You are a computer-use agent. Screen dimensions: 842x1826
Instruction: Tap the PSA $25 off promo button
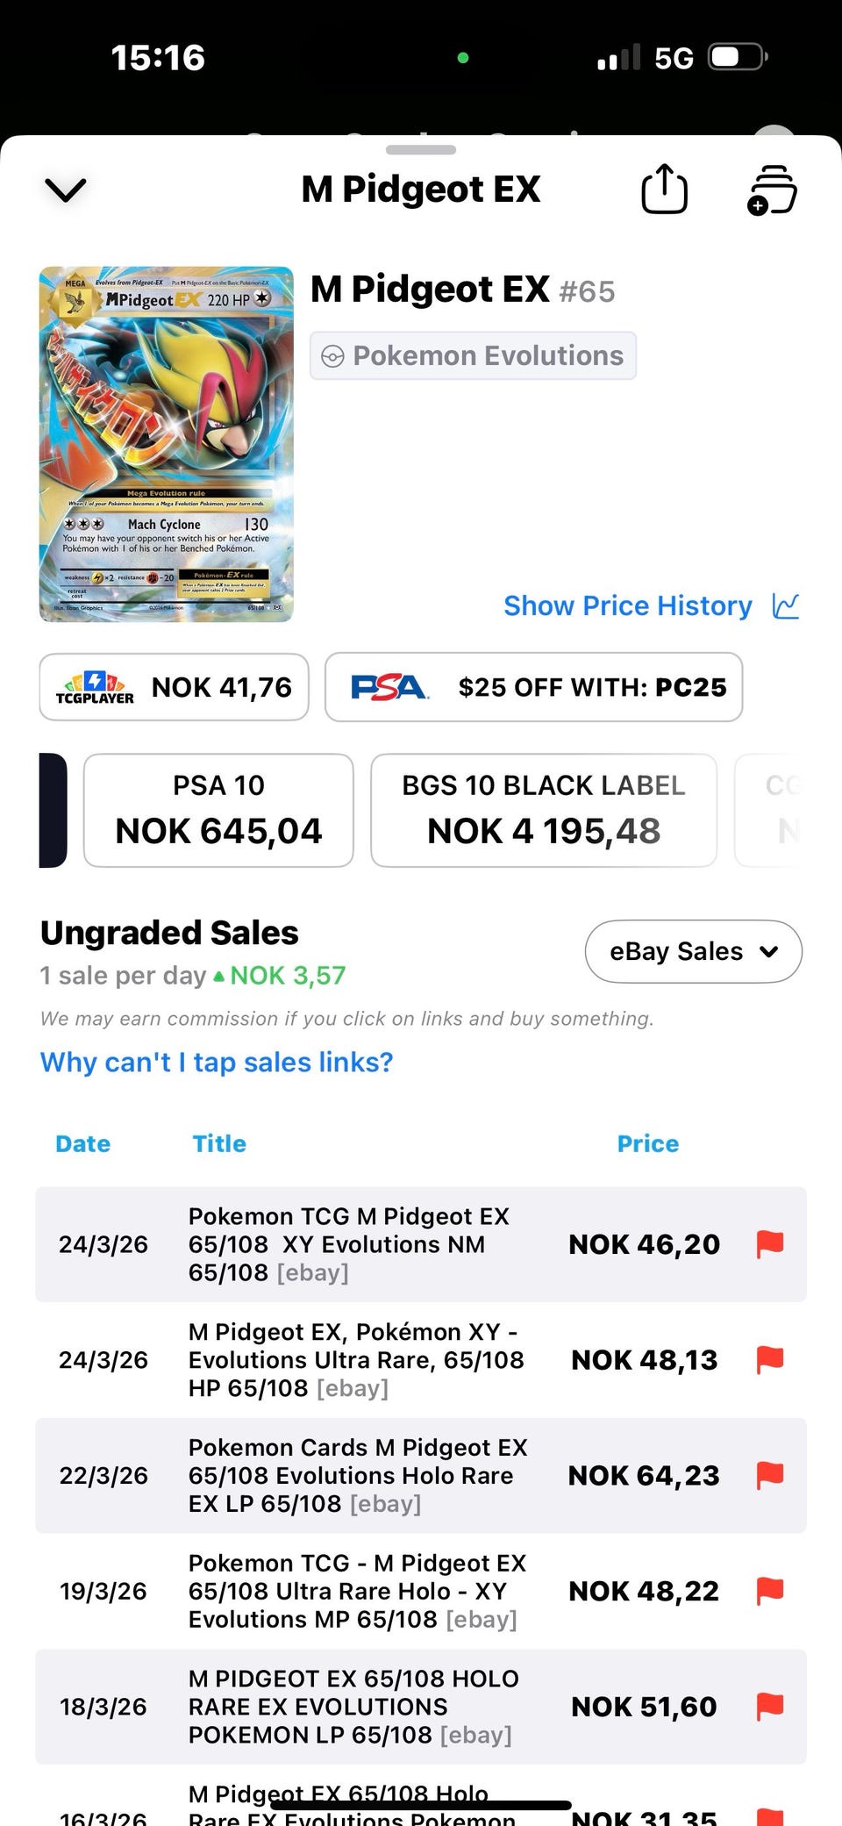click(533, 687)
